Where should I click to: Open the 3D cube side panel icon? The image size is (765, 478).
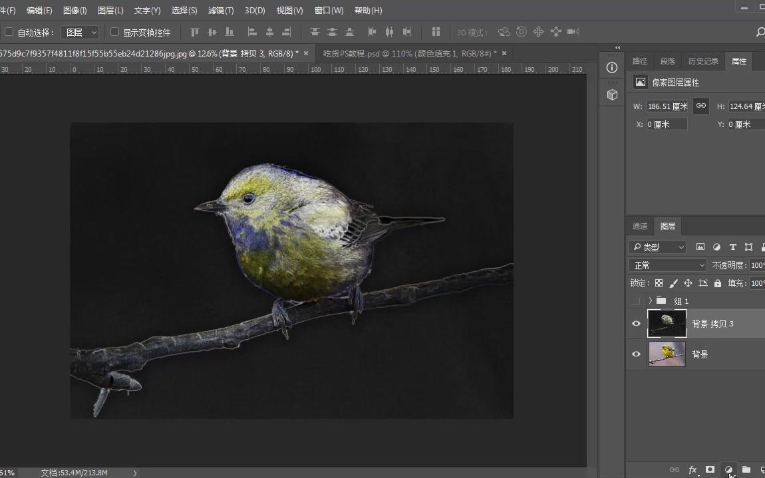coord(612,95)
